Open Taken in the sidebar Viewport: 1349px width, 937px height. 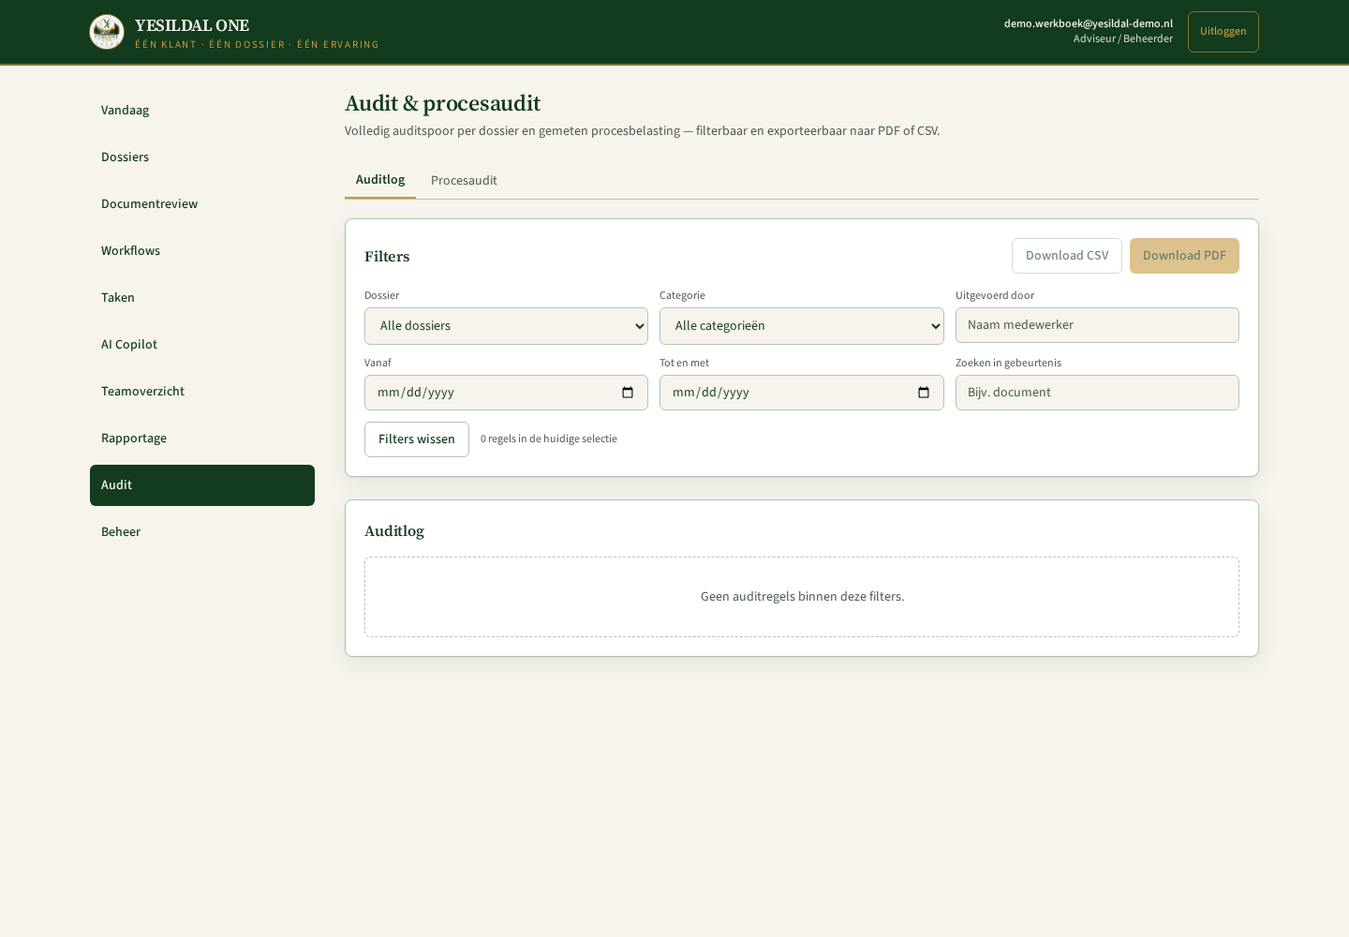click(202, 298)
